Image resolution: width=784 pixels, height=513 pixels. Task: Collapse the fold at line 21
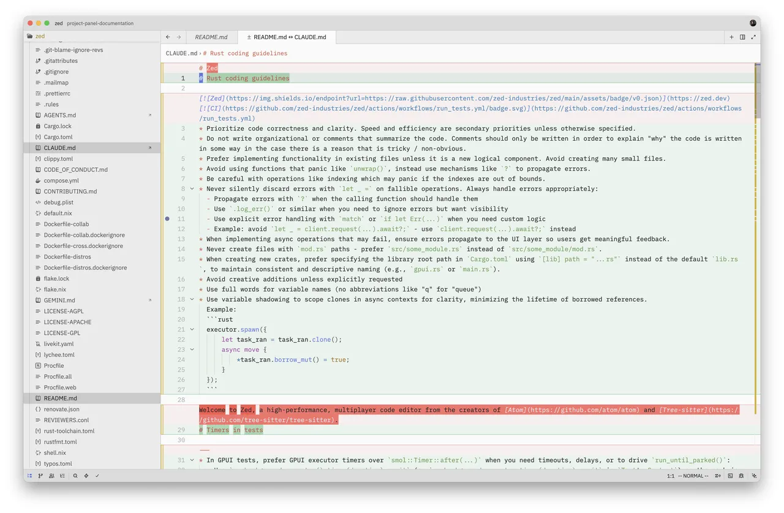[x=192, y=329]
